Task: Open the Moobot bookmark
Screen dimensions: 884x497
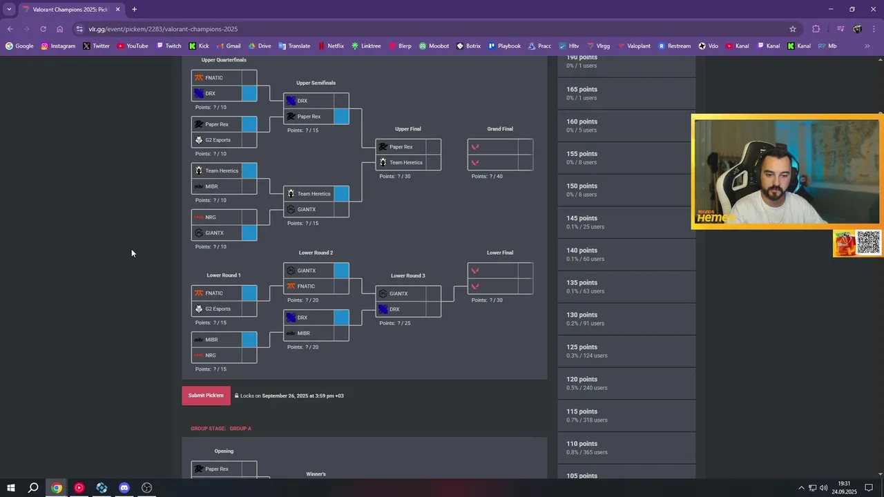Action: 434,46
